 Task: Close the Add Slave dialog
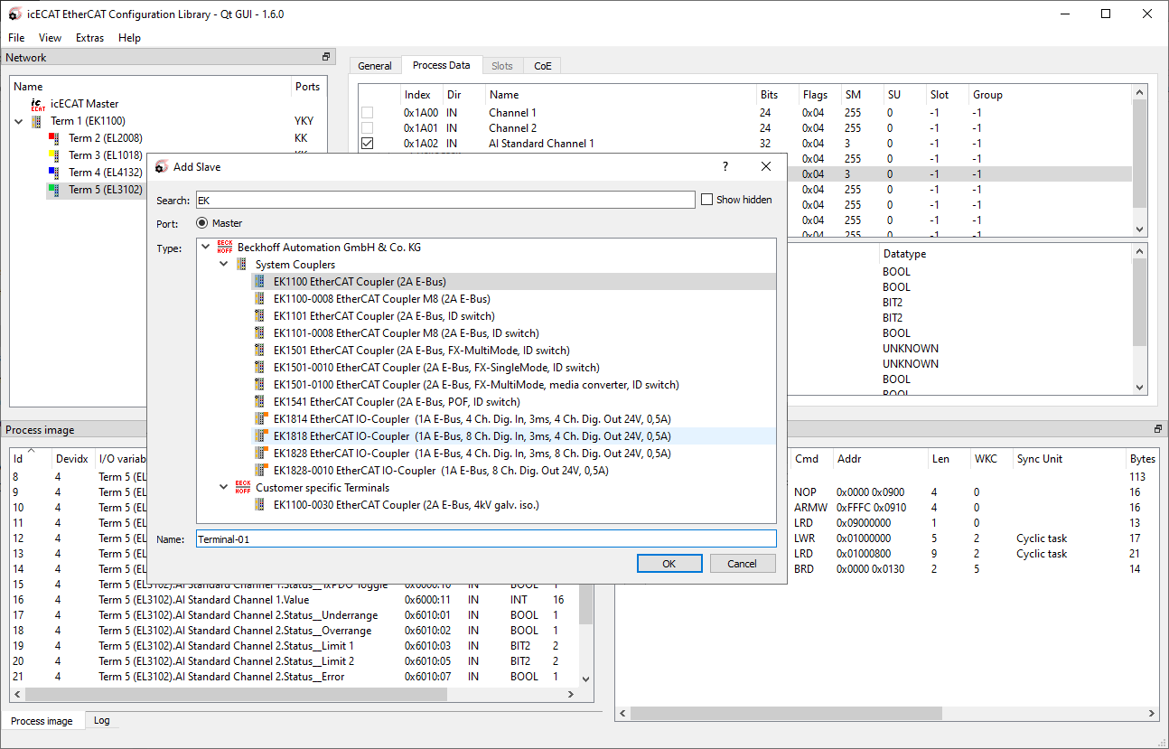point(766,167)
